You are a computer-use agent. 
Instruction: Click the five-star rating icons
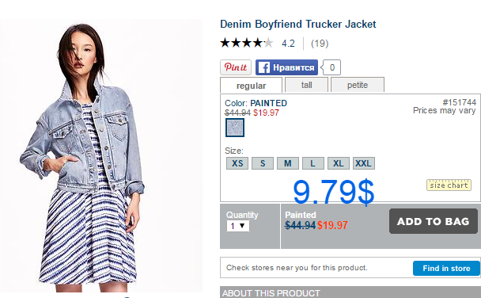click(246, 43)
